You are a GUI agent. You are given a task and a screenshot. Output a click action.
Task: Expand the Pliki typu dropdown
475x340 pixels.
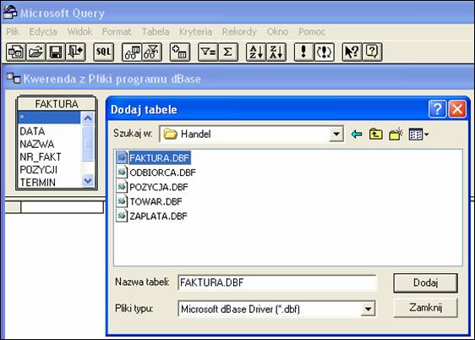click(368, 309)
